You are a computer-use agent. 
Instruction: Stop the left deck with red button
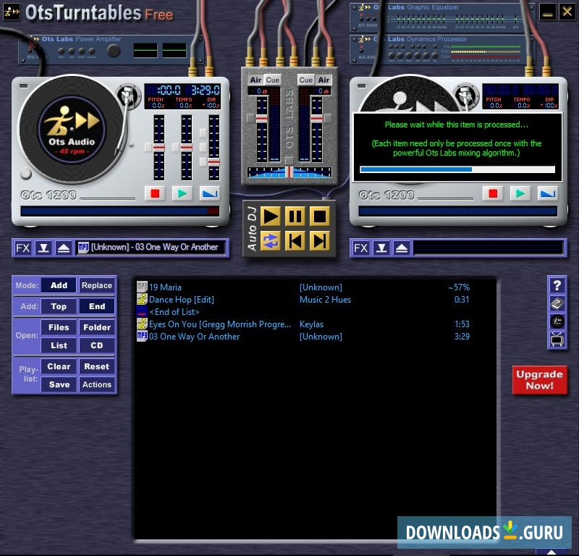click(x=155, y=193)
